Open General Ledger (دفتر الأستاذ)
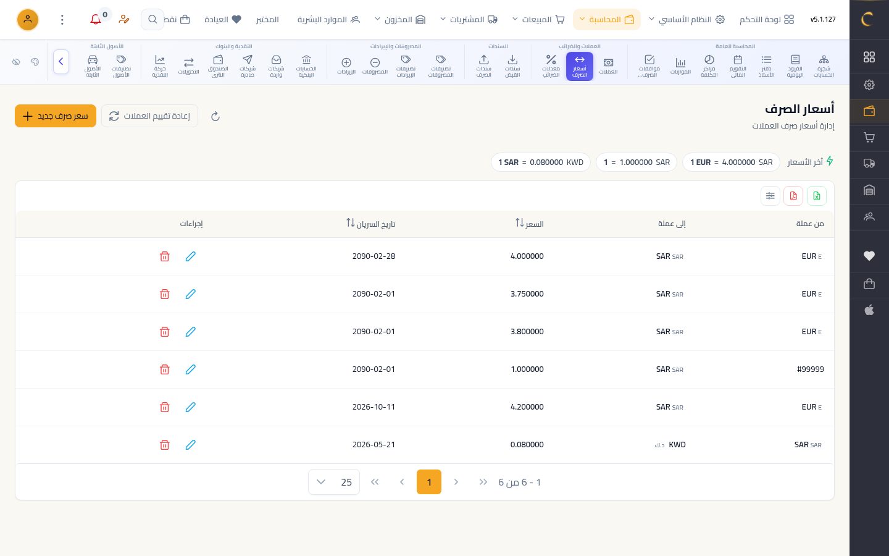The image size is (889, 556). point(766,65)
